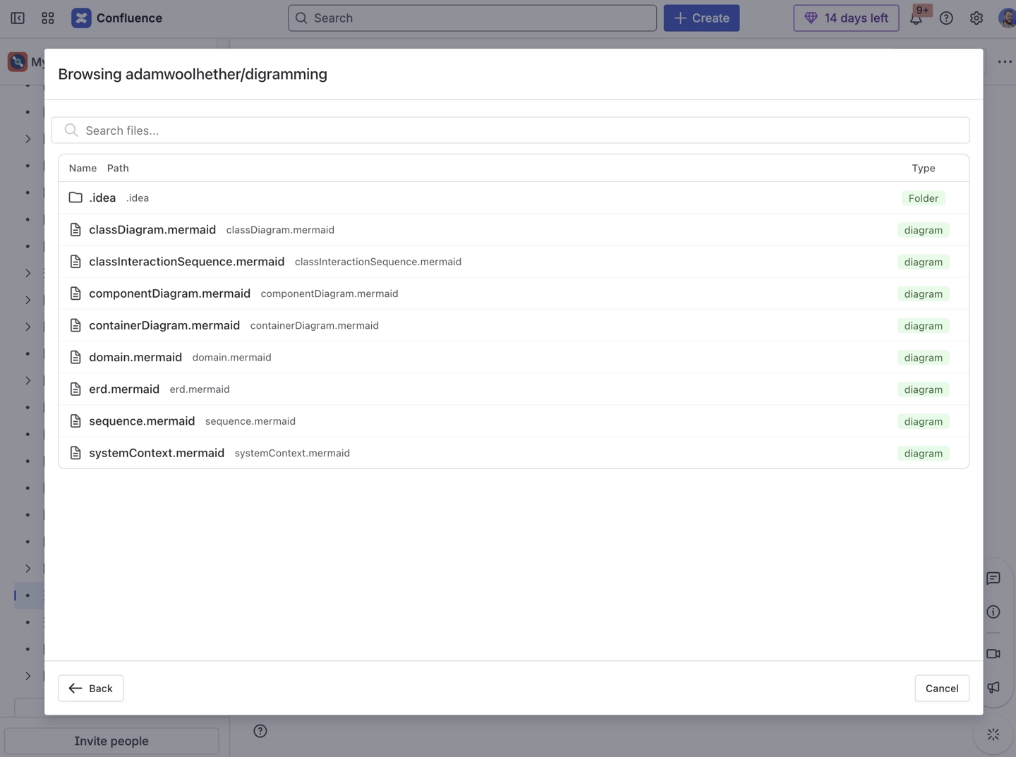Expand a collapsed page chevron in sidebar
Image resolution: width=1016 pixels, height=757 pixels.
click(x=28, y=138)
